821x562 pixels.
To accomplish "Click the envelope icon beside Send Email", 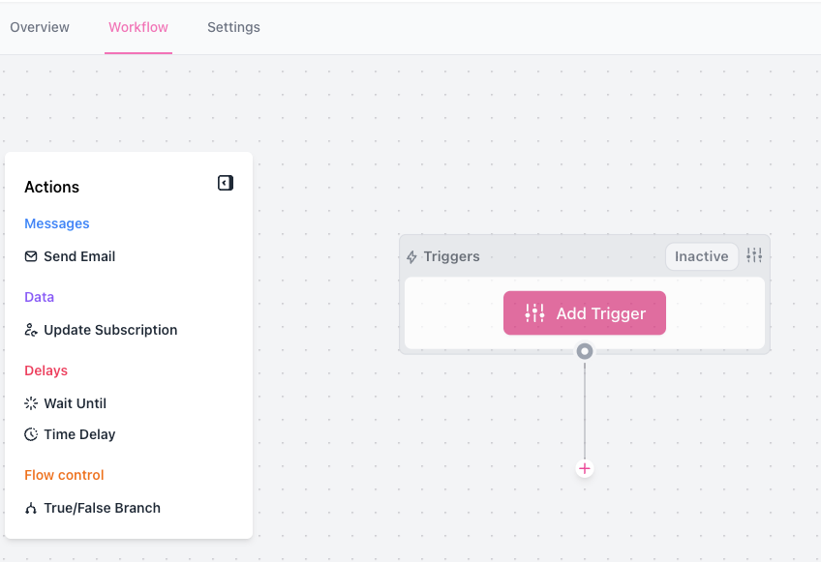I will [x=31, y=256].
